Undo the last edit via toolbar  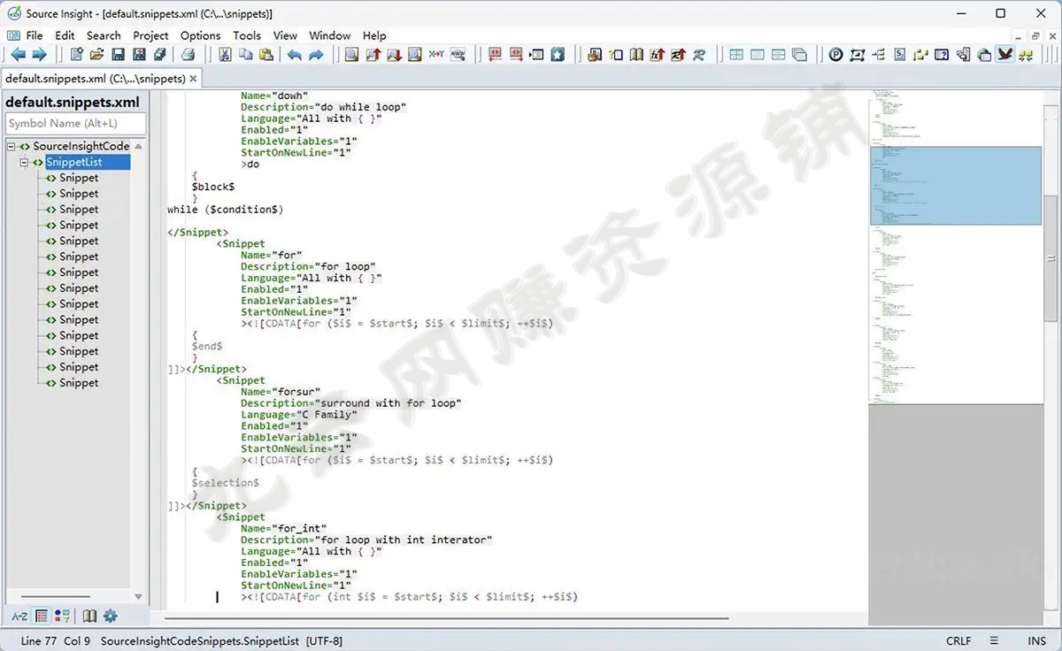tap(295, 55)
